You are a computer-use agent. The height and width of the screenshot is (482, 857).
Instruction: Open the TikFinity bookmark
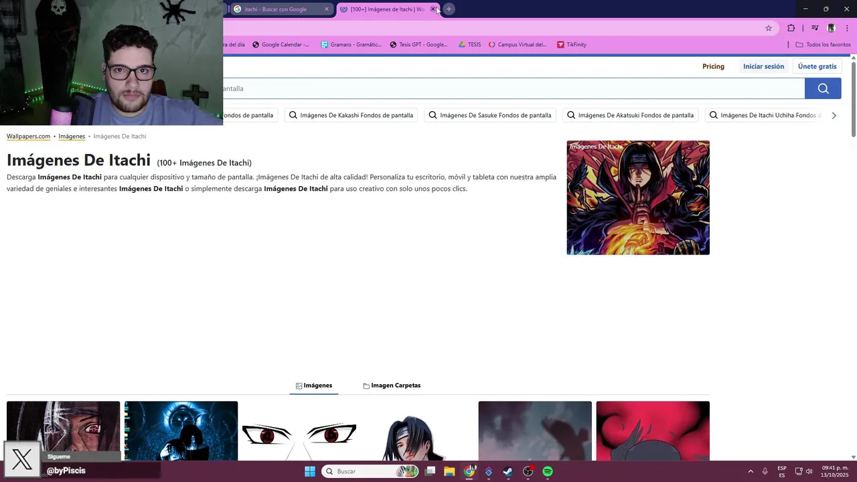pyautogui.click(x=572, y=45)
